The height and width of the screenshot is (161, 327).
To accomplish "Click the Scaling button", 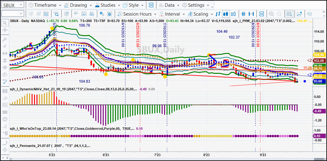I will pyautogui.click(x=198, y=14).
